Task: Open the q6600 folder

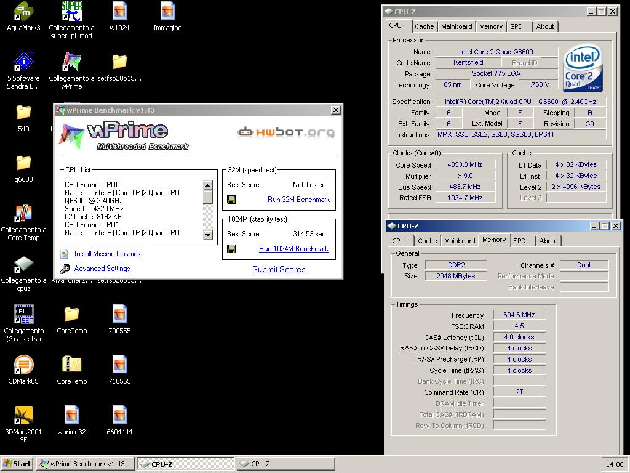Action: point(24,163)
